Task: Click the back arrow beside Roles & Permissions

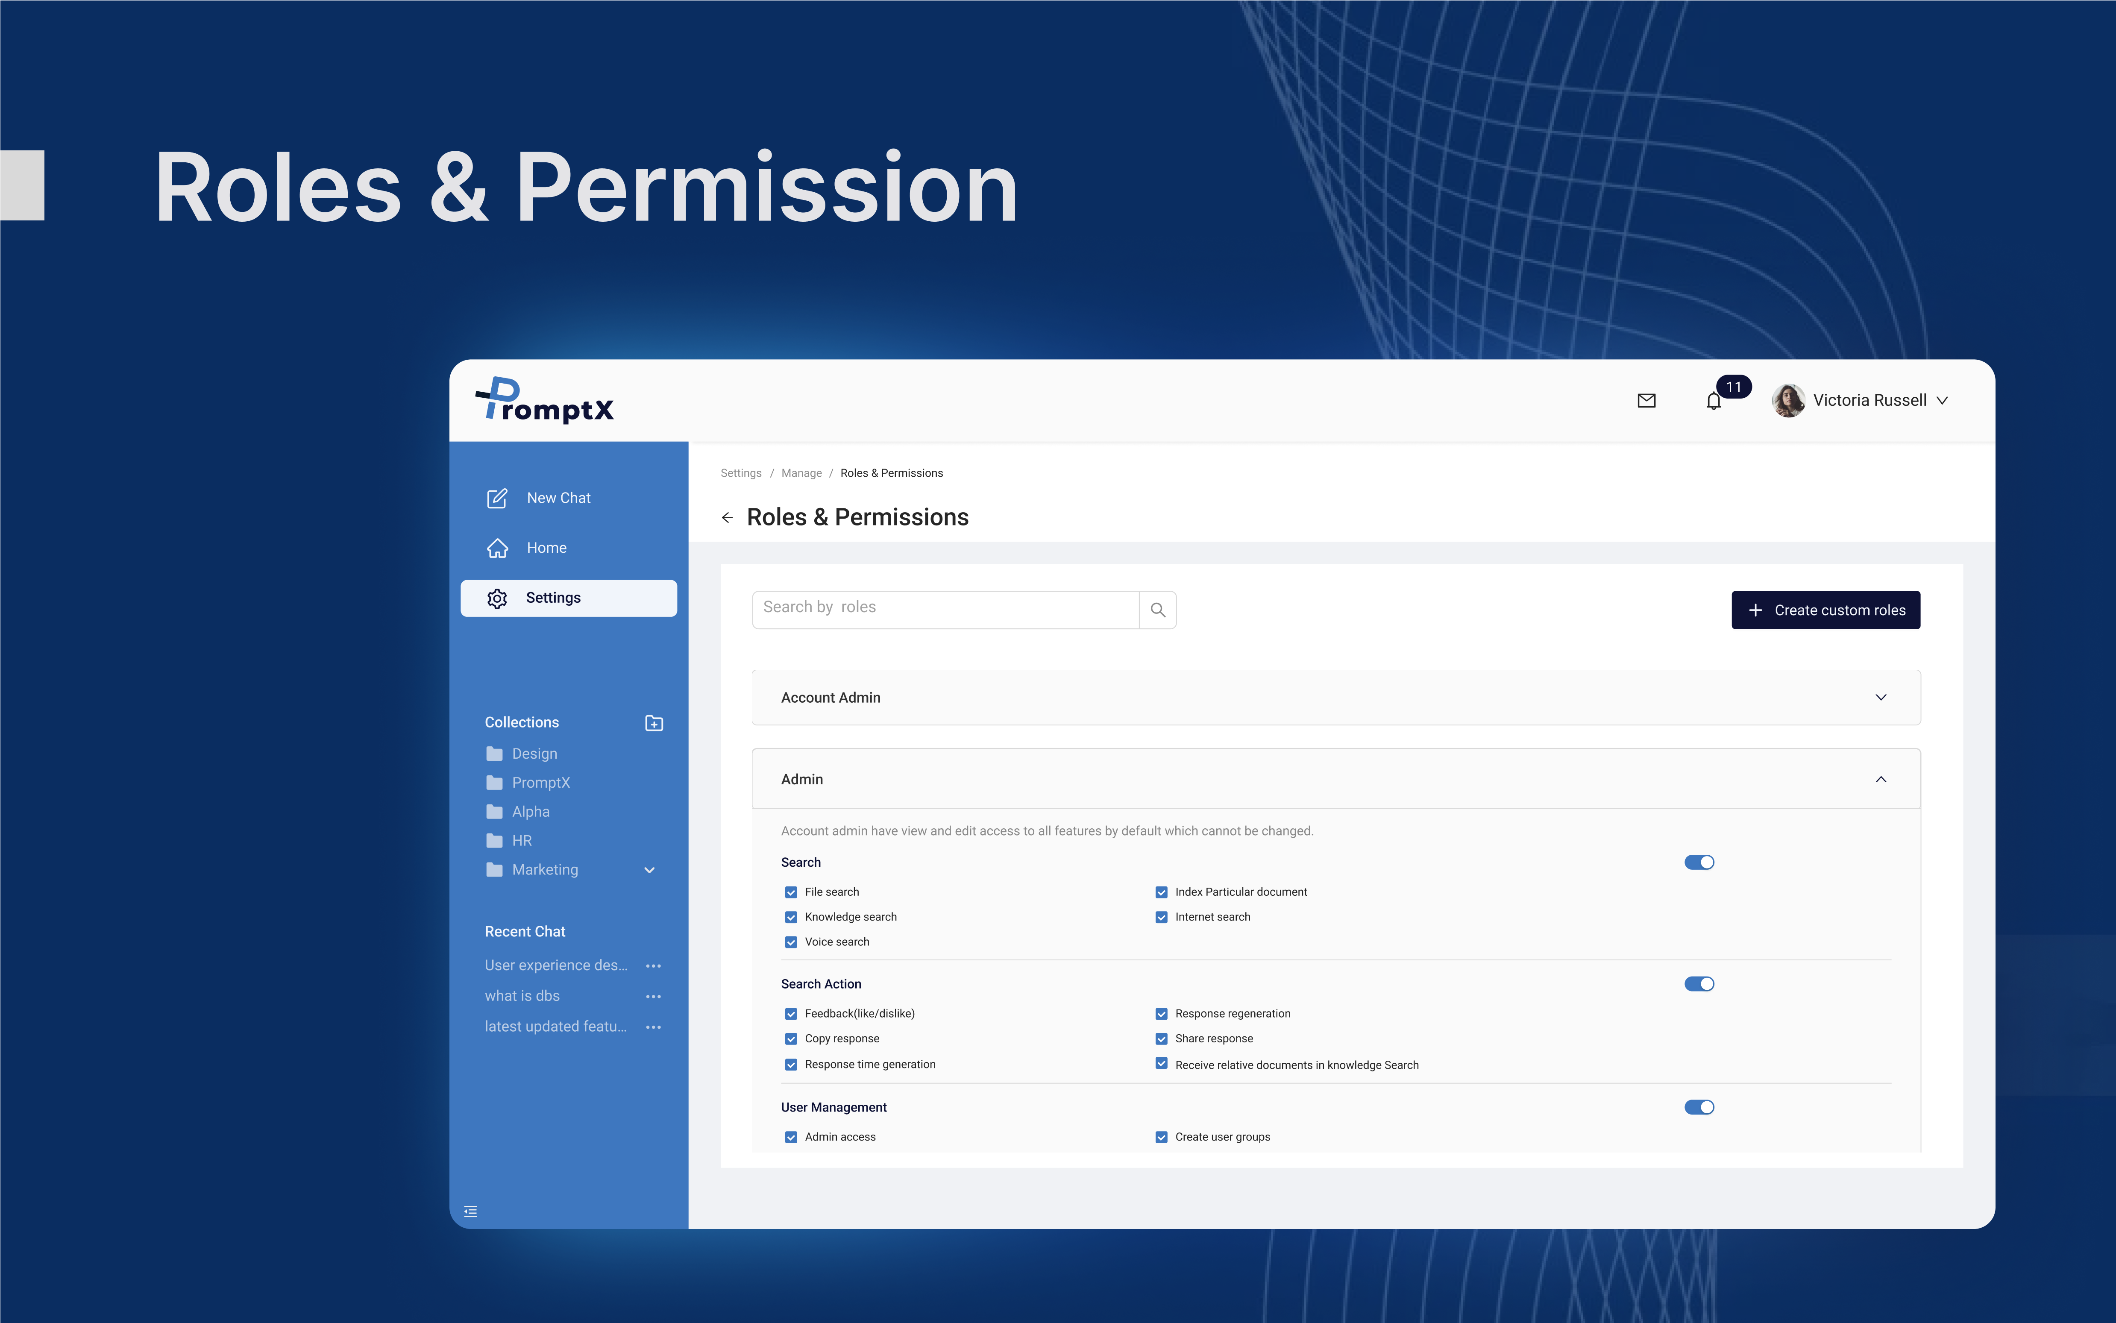Action: (x=727, y=518)
